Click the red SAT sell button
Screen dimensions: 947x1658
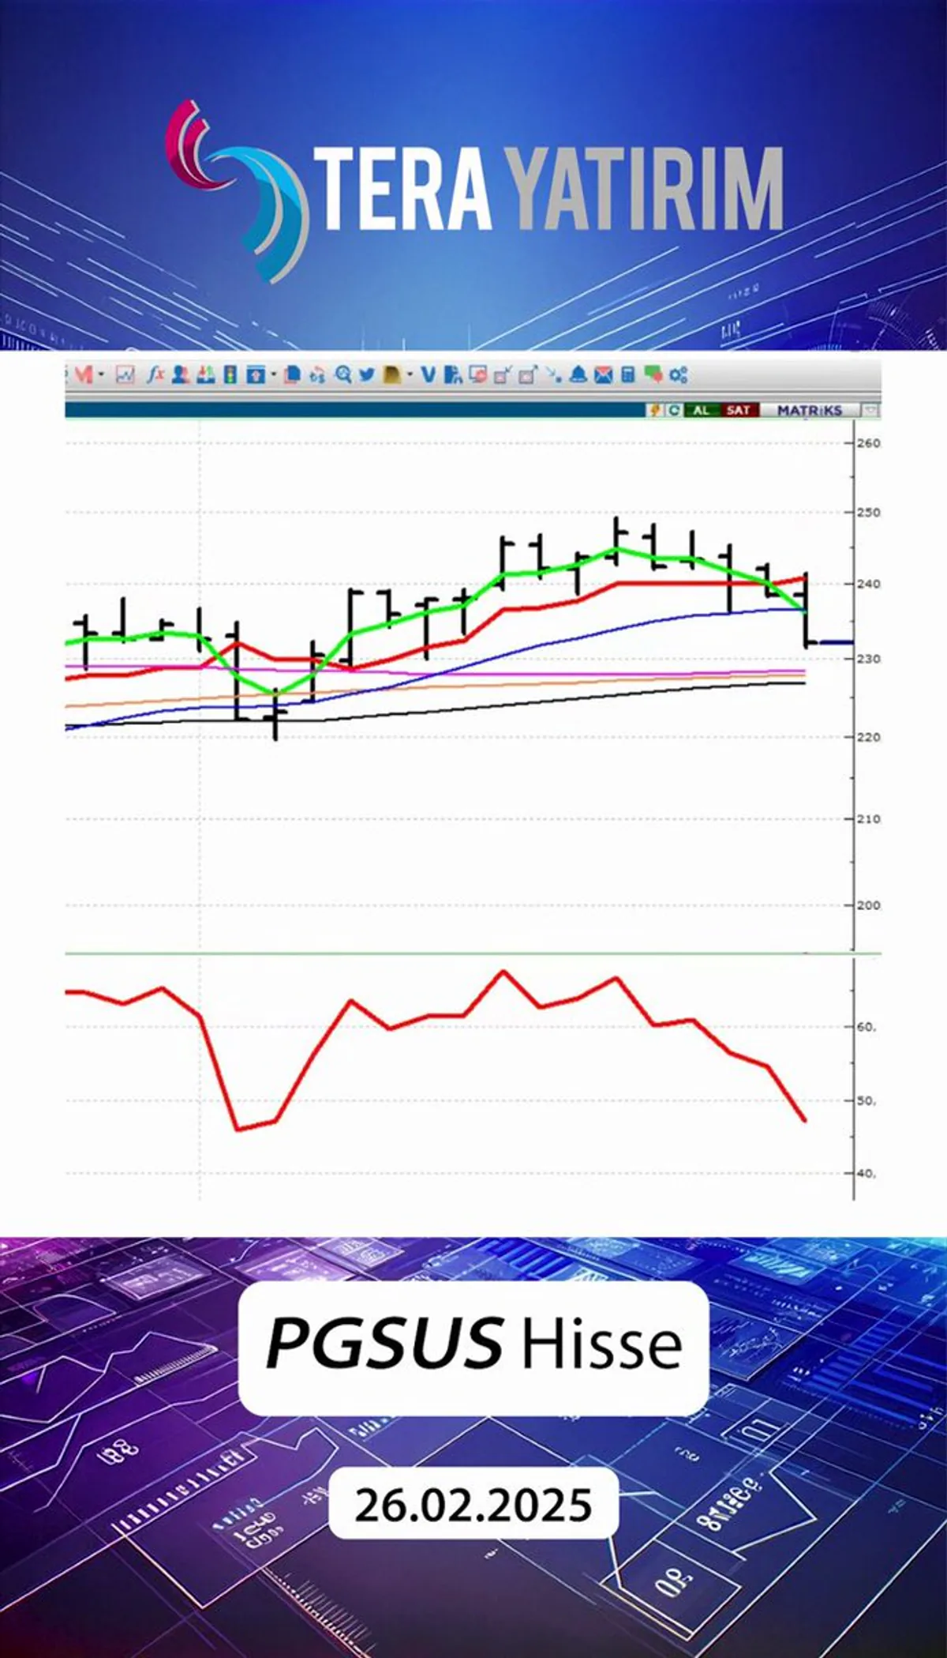pos(739,410)
